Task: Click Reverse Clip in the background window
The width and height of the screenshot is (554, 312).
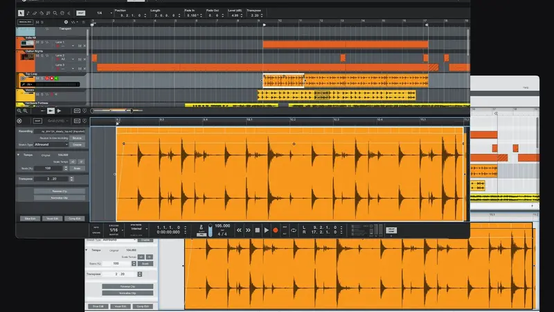Action: click(x=127, y=286)
